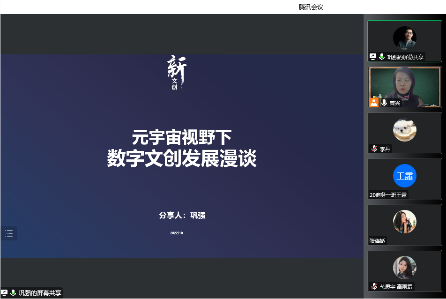Click the green microphone icon in bottom-left label
The width and height of the screenshot is (446, 299).
tap(13, 293)
